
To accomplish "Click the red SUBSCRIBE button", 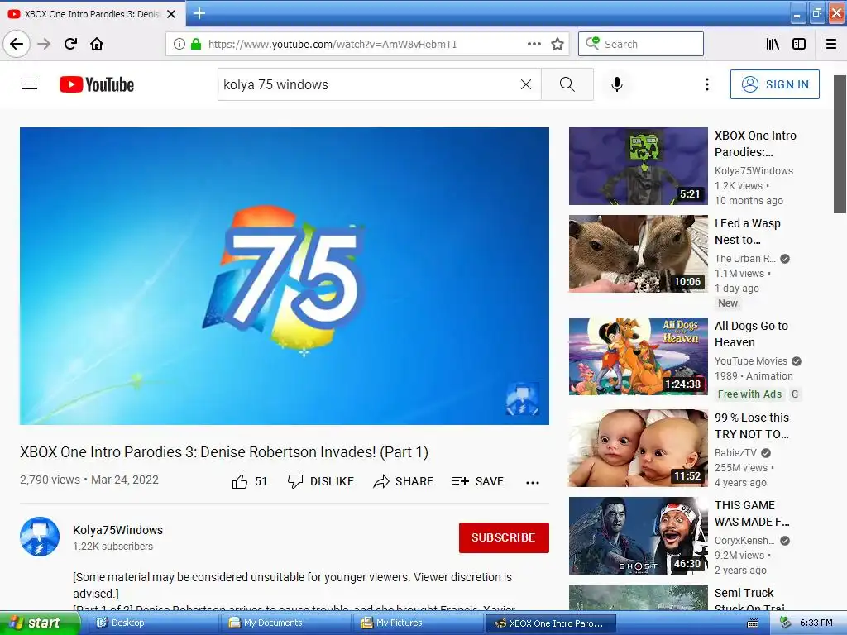I will click(x=504, y=537).
